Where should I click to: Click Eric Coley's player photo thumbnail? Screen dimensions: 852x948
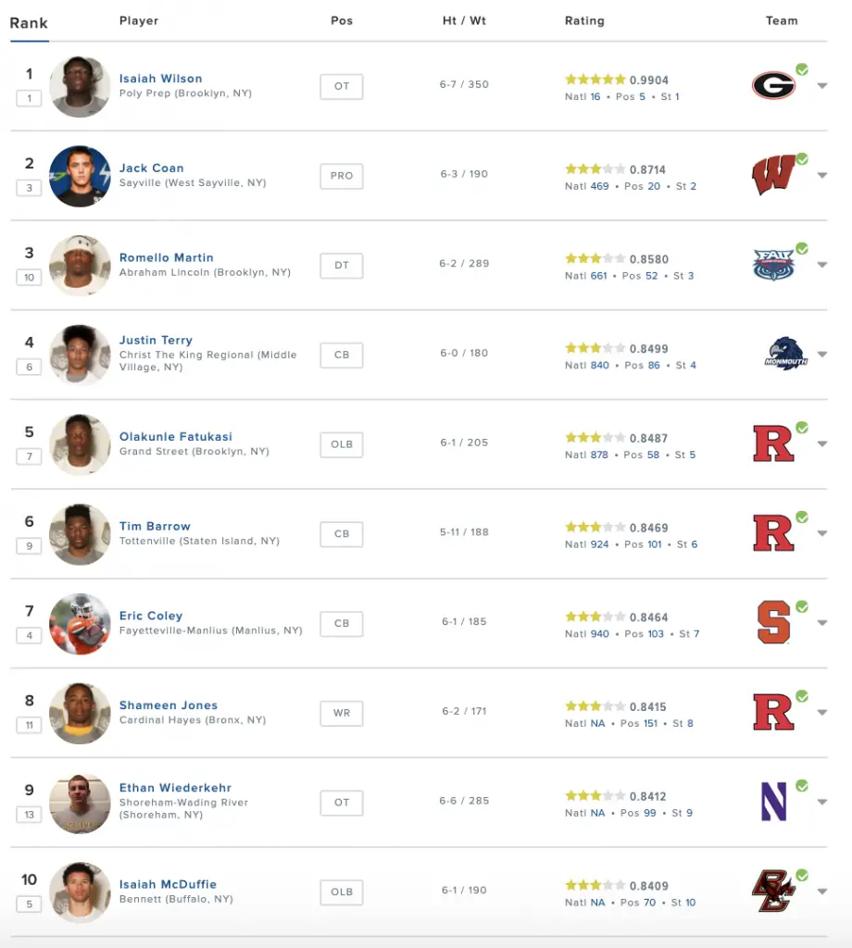(80, 623)
